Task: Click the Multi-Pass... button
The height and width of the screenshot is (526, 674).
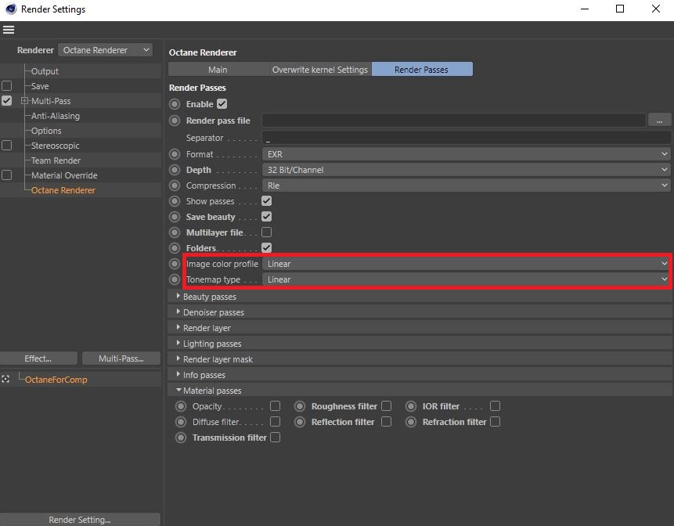Action: (121, 358)
